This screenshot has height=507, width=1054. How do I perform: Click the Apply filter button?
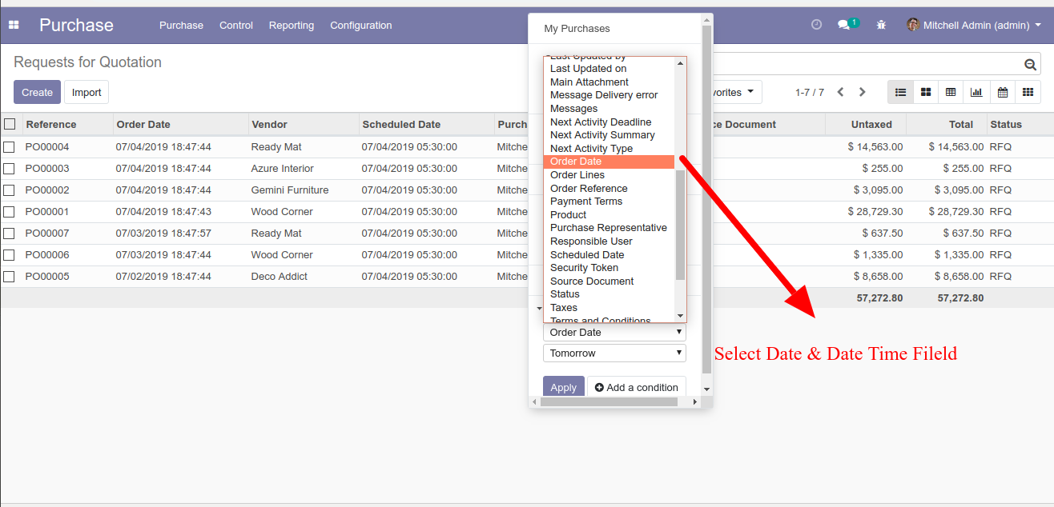(x=563, y=387)
